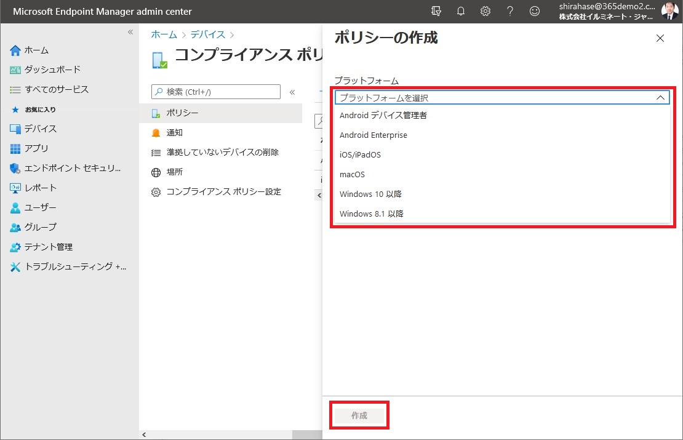Image resolution: width=683 pixels, height=440 pixels.
Task: Open the help question mark icon
Action: 510,11
